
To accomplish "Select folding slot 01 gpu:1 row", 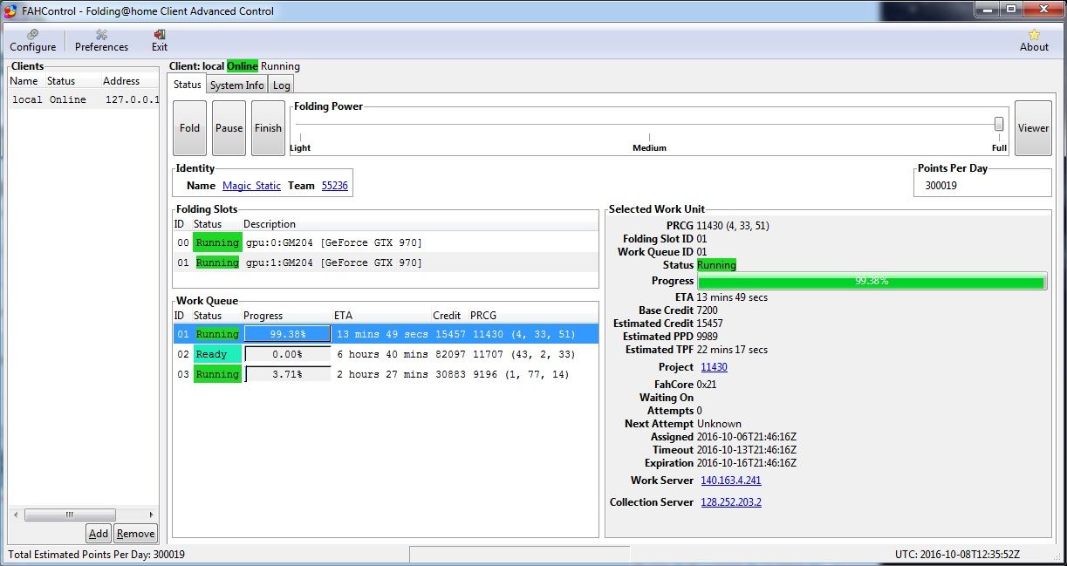I will point(386,263).
